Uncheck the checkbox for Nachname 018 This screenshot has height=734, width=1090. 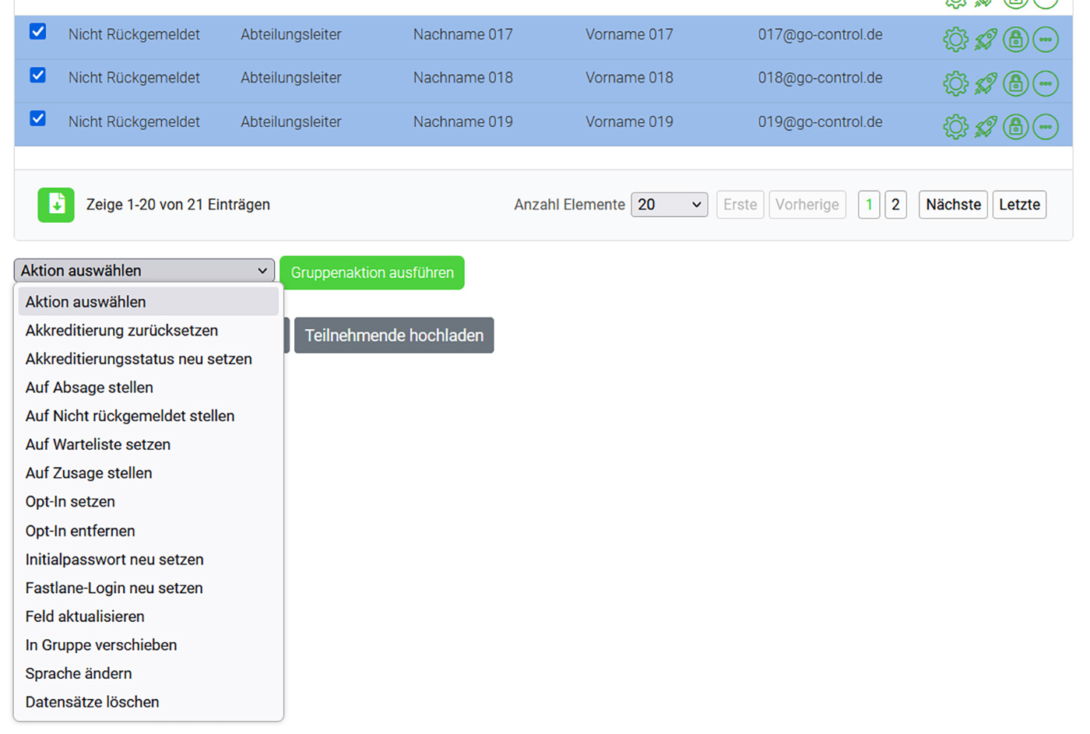pyautogui.click(x=37, y=76)
